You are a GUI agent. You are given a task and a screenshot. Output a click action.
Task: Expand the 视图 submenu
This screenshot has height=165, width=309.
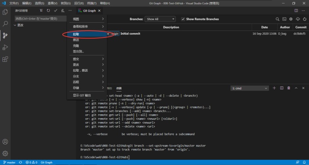87,19
